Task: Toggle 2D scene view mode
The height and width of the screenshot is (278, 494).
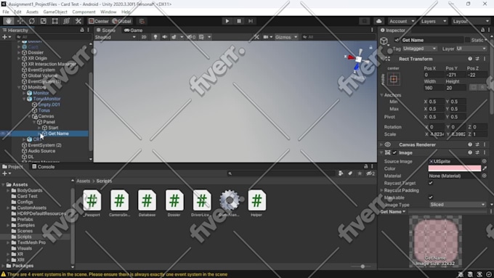Action: [144, 37]
